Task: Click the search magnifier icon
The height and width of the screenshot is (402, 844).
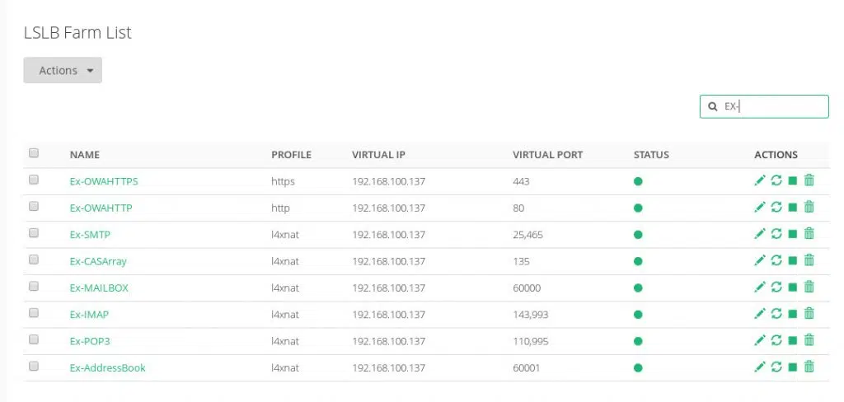Action: coord(713,107)
